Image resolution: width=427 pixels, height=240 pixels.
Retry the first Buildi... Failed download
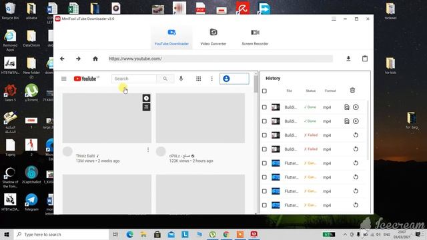356,135
